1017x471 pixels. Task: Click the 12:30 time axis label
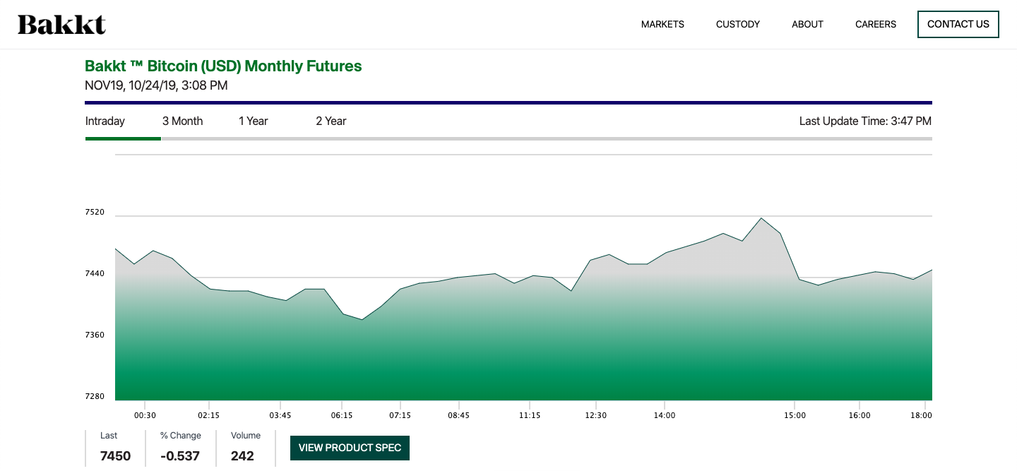pyautogui.click(x=595, y=415)
